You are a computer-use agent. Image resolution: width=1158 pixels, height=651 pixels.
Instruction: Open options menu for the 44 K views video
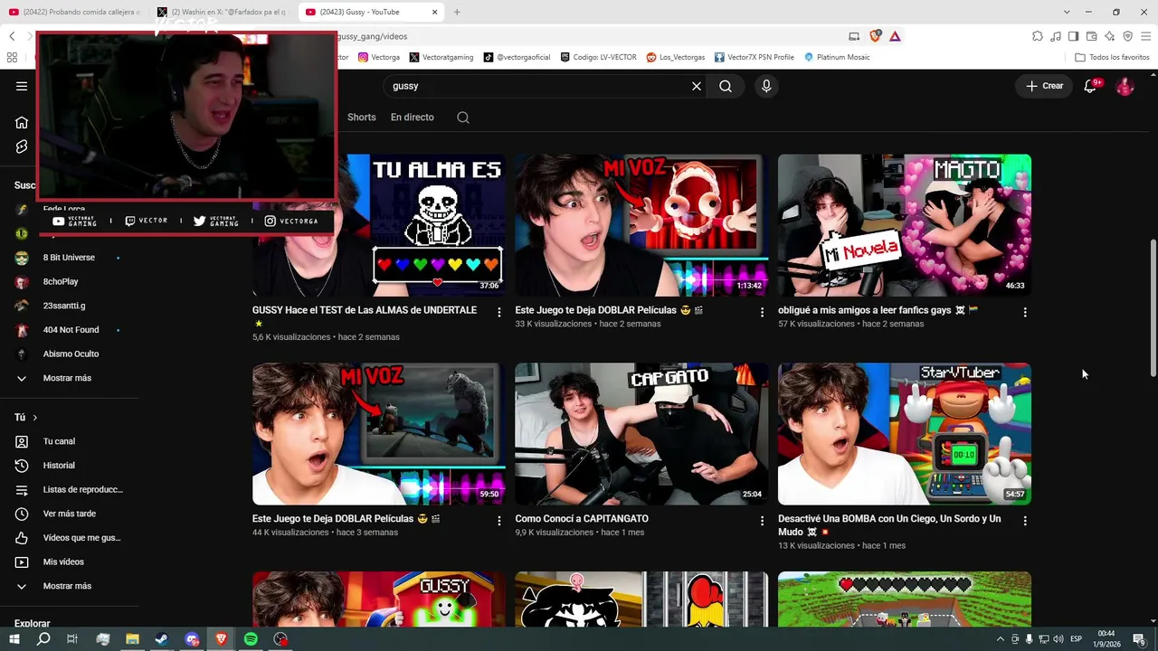498,521
